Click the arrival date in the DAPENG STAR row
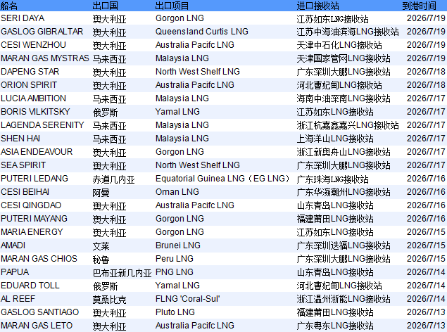Screen dimensions: 447x332 pos(426,72)
